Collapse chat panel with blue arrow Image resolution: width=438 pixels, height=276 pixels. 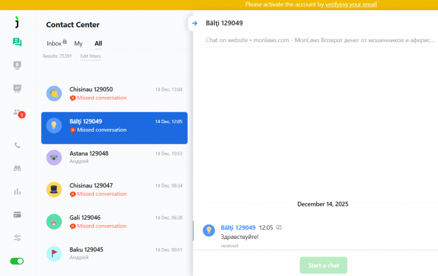[x=194, y=23]
